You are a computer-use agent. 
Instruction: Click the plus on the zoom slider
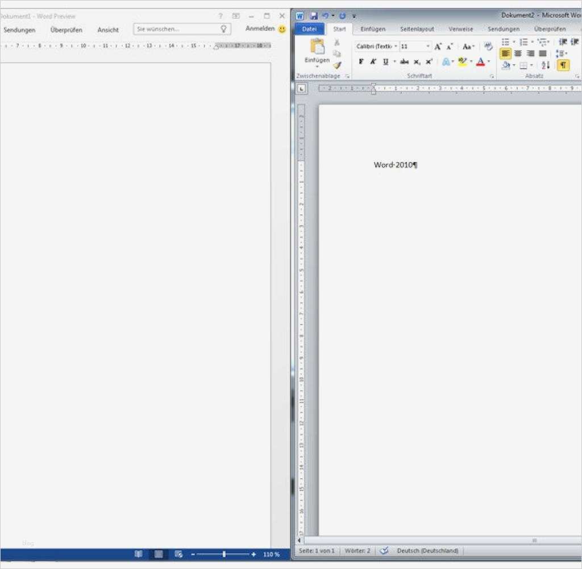[x=253, y=553]
